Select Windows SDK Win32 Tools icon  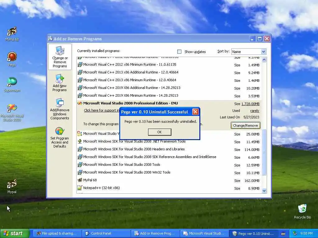tap(80, 172)
